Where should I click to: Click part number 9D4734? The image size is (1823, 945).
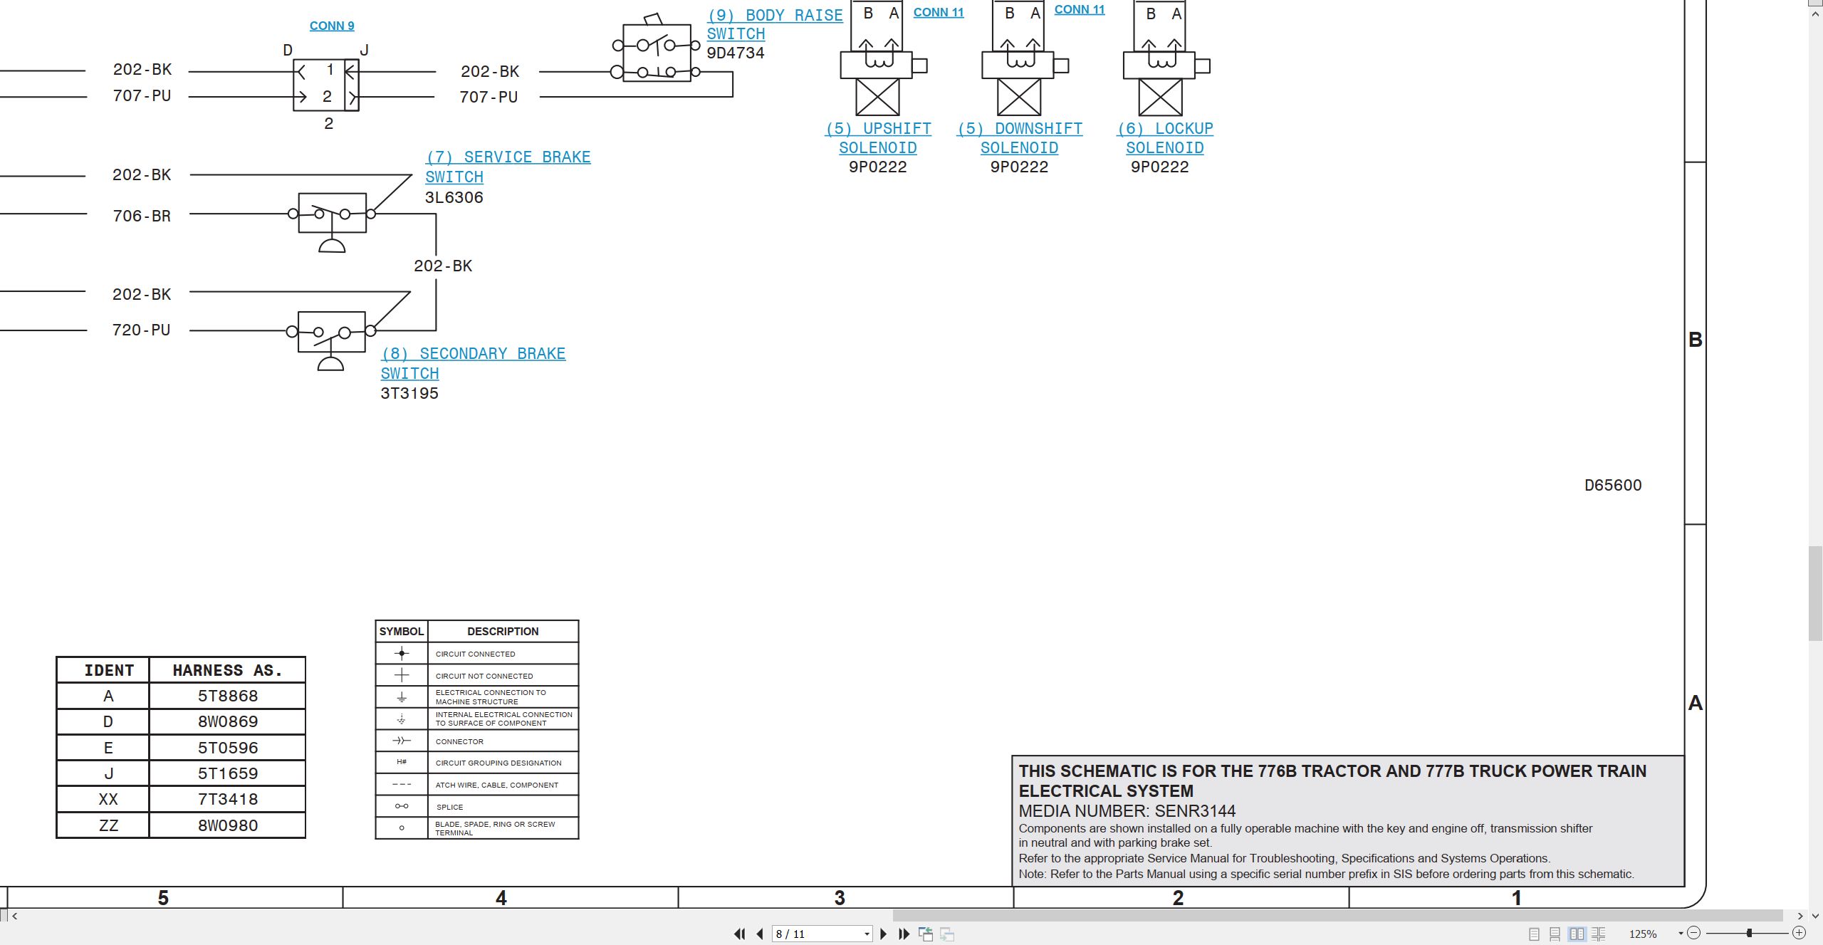[736, 53]
